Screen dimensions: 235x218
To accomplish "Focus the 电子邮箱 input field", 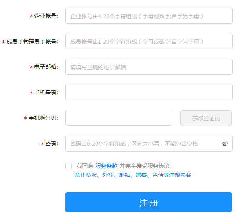I will tap(149, 67).
